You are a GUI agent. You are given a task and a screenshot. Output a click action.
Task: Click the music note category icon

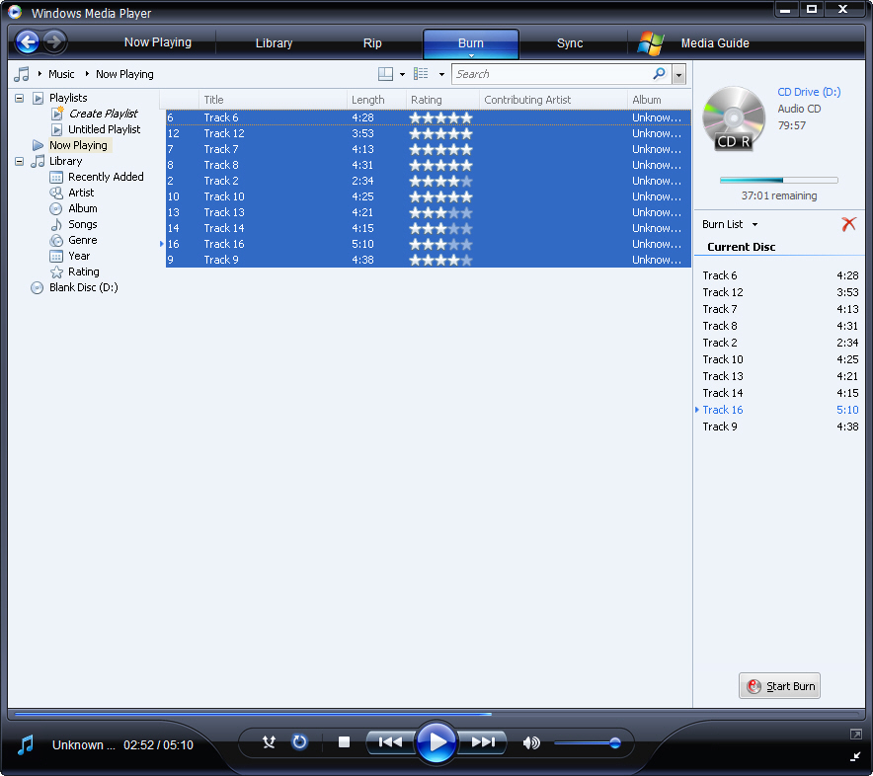21,74
